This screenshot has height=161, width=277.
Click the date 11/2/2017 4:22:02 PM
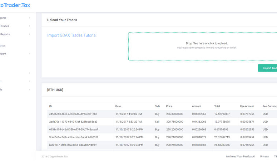pyautogui.click(x=128, y=114)
